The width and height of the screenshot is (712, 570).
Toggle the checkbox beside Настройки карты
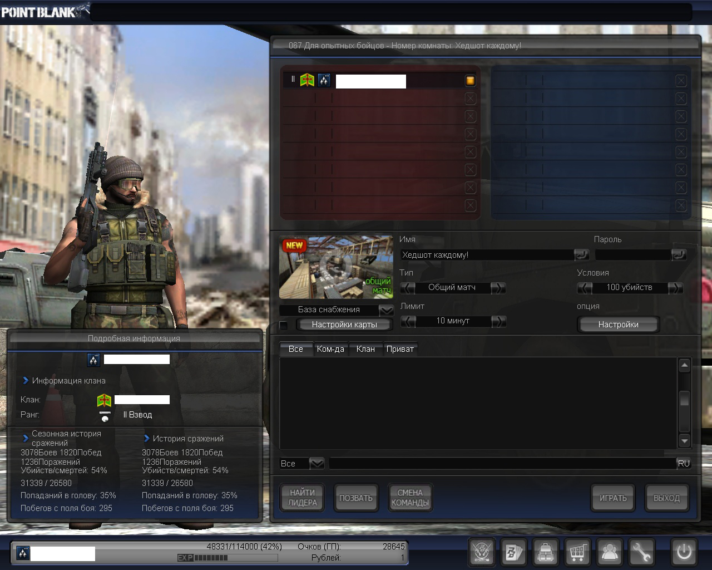[284, 325]
